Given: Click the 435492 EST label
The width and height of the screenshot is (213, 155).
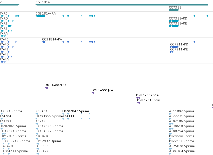Looking at the screenshot, I should [x=43, y=151].
